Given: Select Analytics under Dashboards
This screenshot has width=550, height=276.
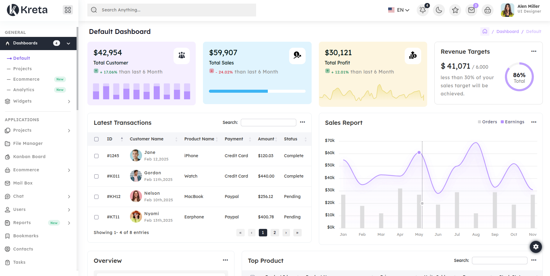Looking at the screenshot, I should (24, 90).
